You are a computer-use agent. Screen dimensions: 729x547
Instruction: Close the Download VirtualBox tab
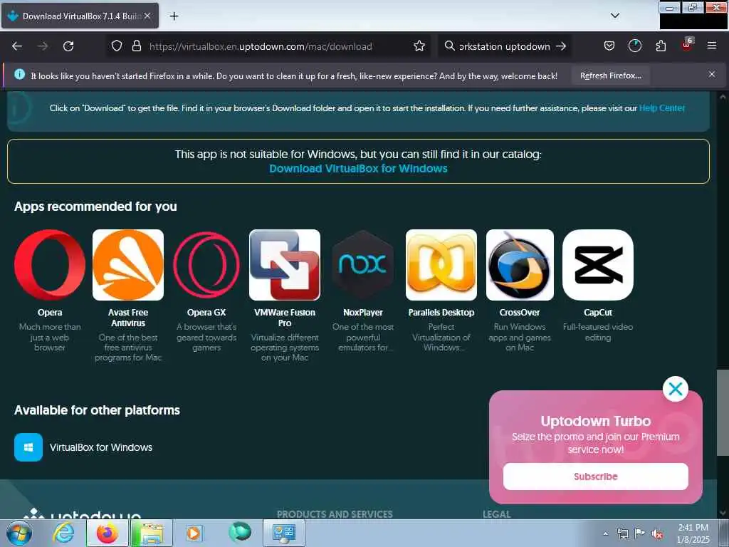147,16
